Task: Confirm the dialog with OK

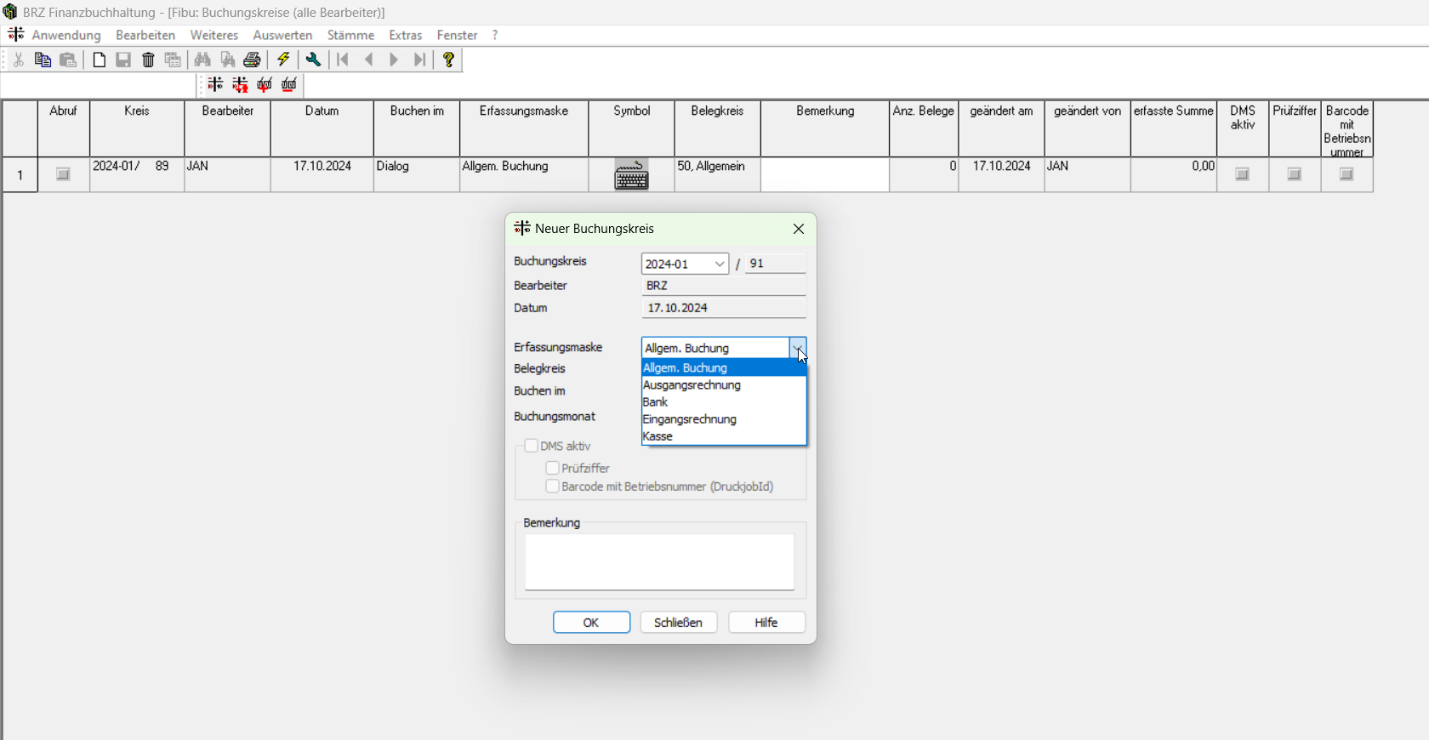Action: 592,623
